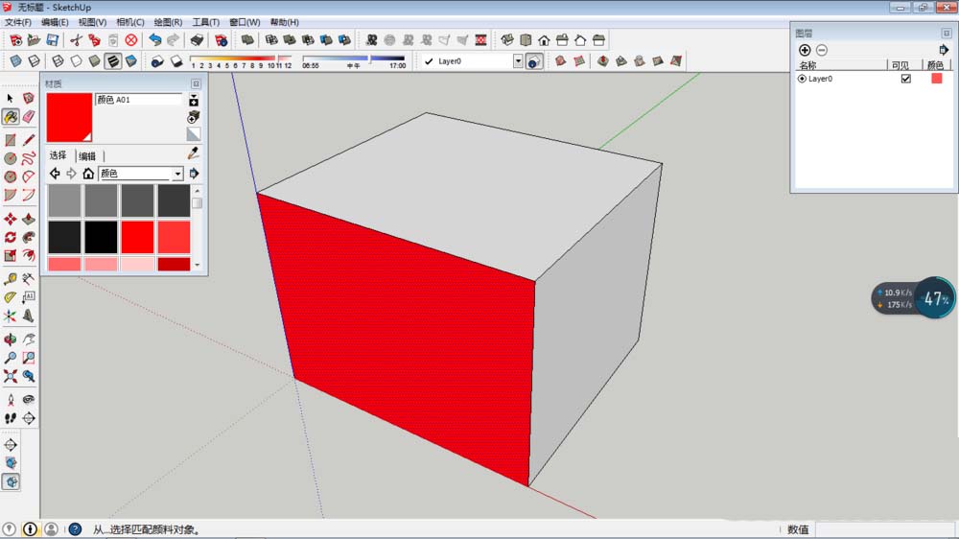Click the Home icon in materials browser

click(x=88, y=174)
